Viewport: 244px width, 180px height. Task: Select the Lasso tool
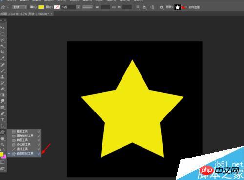pyautogui.click(x=2, y=40)
